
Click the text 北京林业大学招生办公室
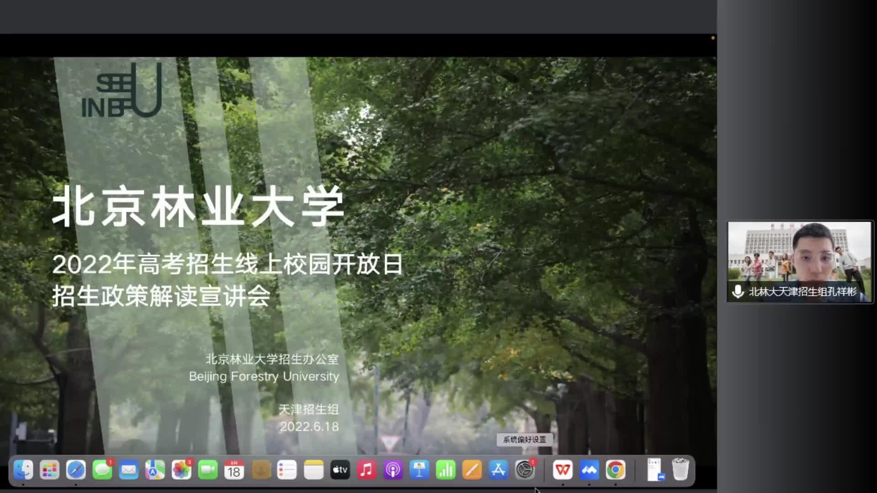coord(272,360)
